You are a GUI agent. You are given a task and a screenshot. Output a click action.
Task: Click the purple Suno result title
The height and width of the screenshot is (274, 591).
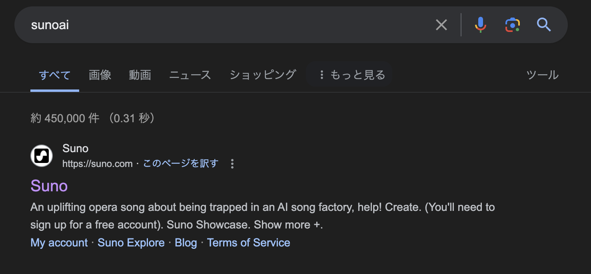pyautogui.click(x=49, y=186)
